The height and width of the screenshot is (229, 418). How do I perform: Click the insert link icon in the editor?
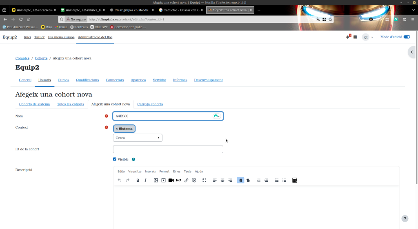pyautogui.click(x=186, y=180)
